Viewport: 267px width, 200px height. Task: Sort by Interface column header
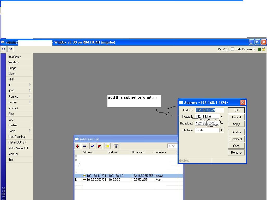click(166, 152)
